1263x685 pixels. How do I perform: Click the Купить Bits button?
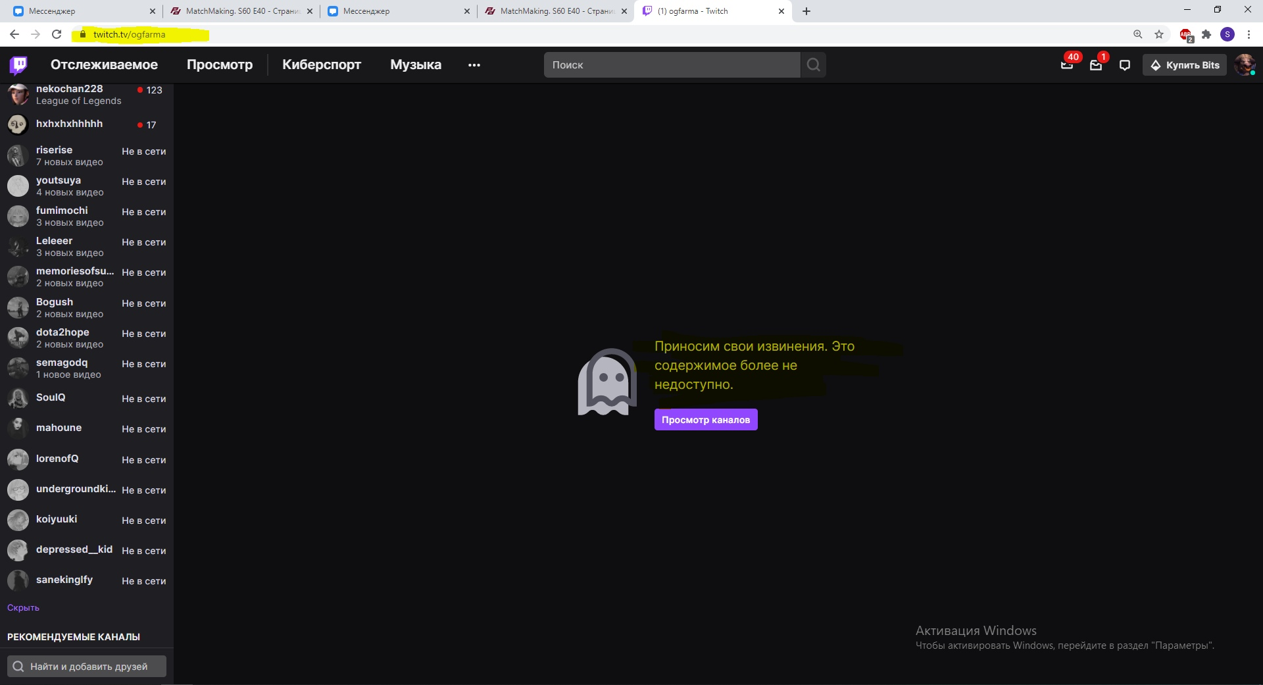[1184, 64]
